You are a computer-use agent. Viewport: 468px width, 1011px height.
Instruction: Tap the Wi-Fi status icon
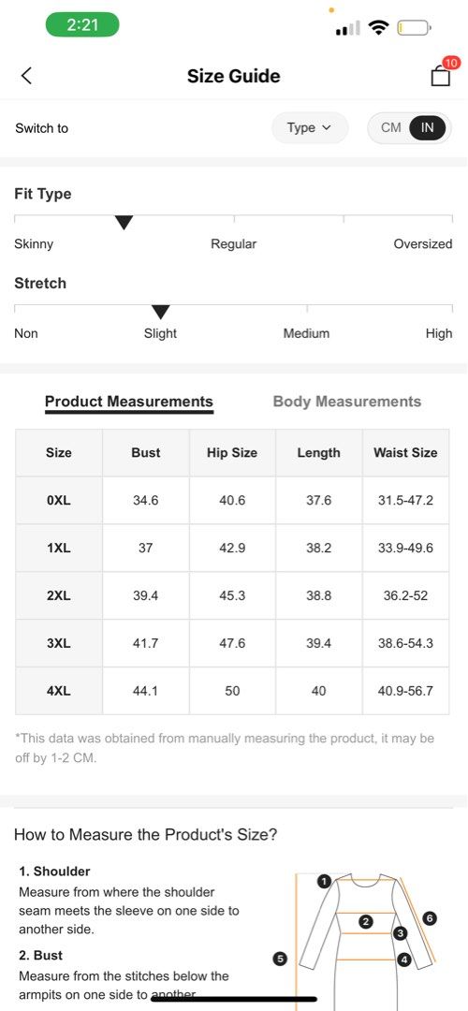tap(378, 27)
